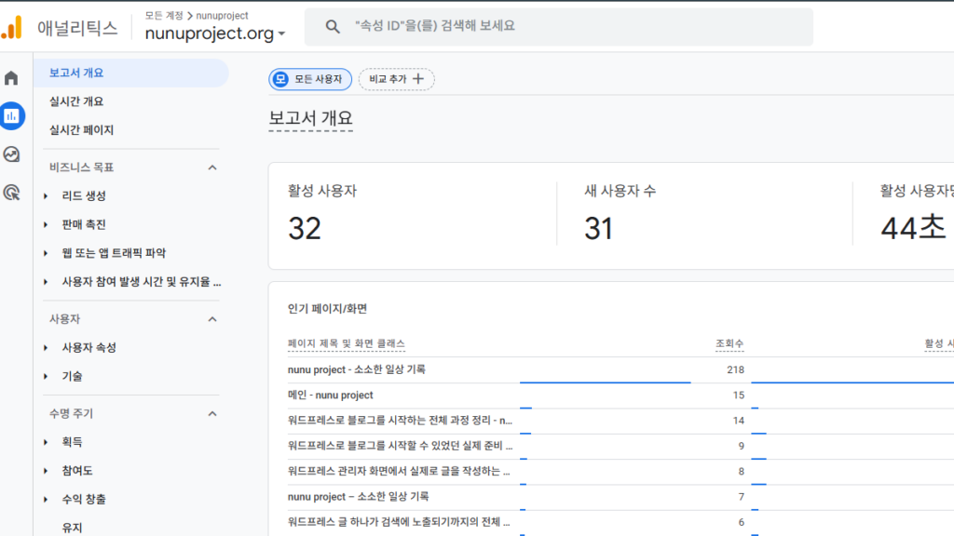Expand the 리드 생성 tree item
The image size is (954, 536).
tap(46, 196)
